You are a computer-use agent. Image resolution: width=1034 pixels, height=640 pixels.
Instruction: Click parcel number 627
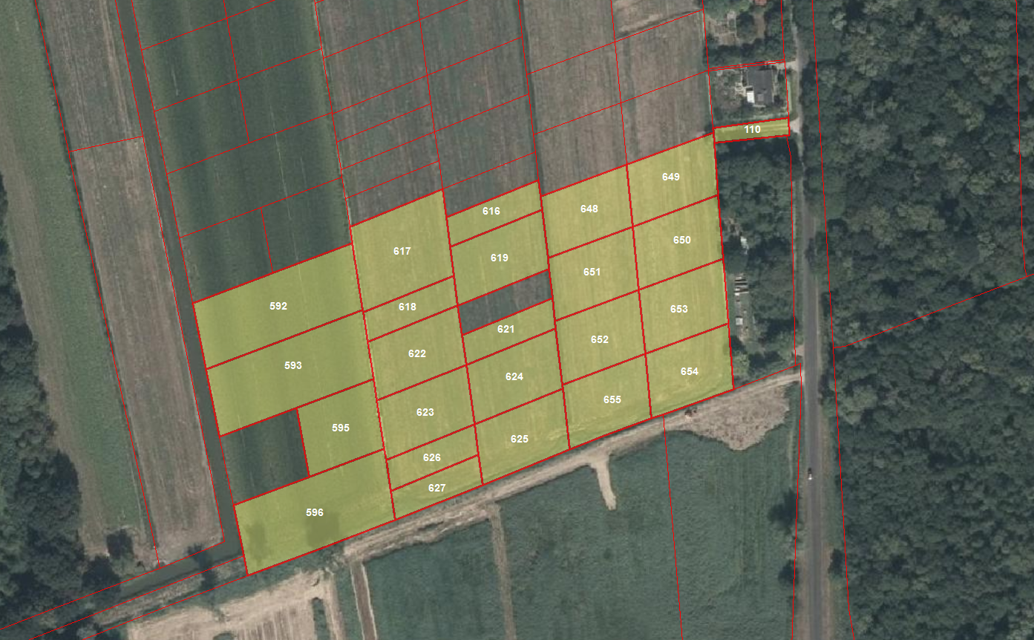[x=437, y=488]
